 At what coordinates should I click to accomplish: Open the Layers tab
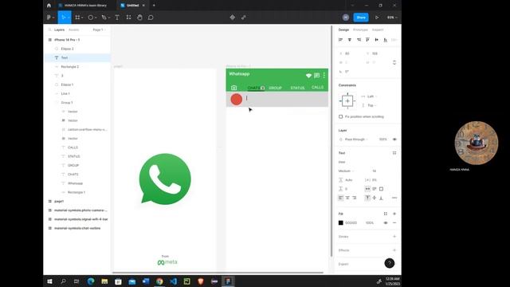tap(59, 29)
